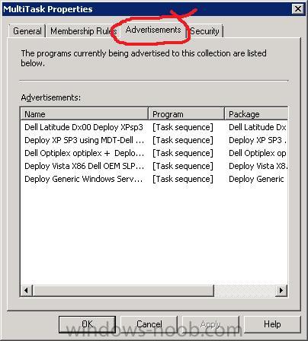Click the horizontal scrollbar thumb
This screenshot has height=341, width=308.
click(x=124, y=290)
